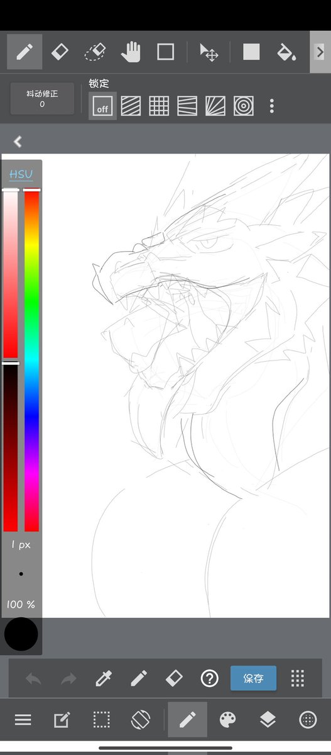The width and height of the screenshot is (331, 755).
Task: Adjust the saturation slider bar
Action: click(x=11, y=274)
